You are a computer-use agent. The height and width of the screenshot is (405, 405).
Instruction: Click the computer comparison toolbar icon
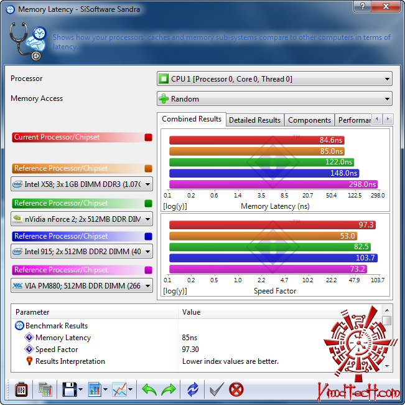pyautogui.click(x=45, y=389)
